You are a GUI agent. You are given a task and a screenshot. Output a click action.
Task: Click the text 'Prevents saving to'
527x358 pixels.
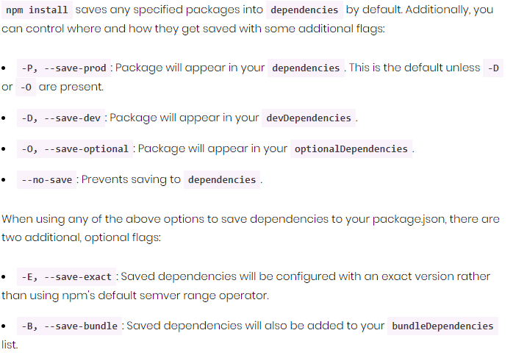[131, 179]
